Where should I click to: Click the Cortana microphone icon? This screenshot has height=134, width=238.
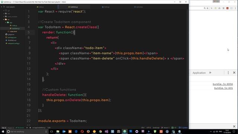pyautogui.click(x=46, y=131)
